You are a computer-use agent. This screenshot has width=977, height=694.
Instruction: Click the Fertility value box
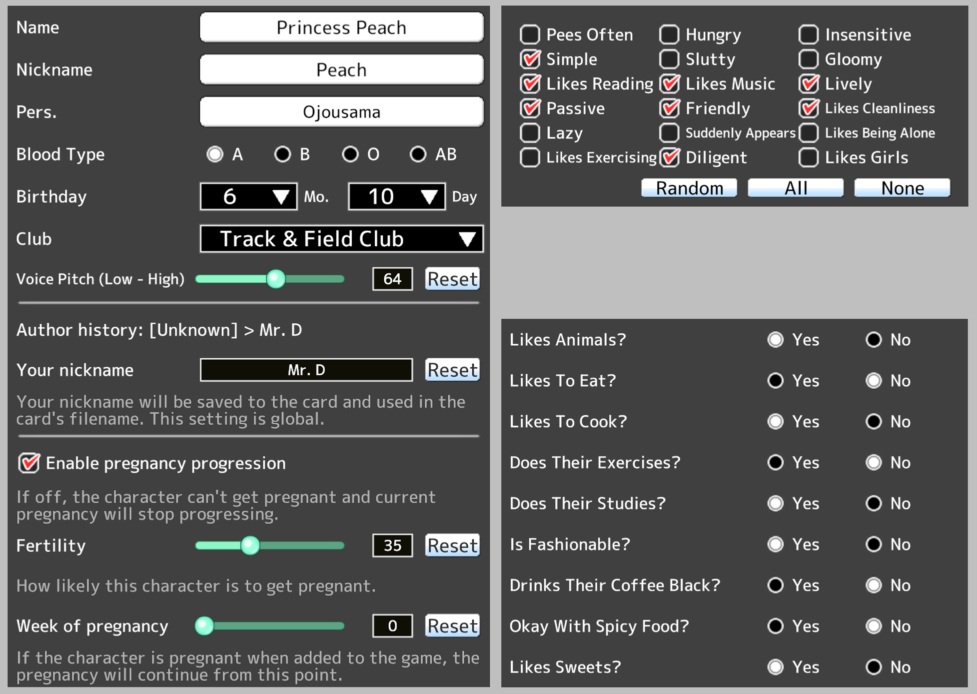(x=392, y=546)
